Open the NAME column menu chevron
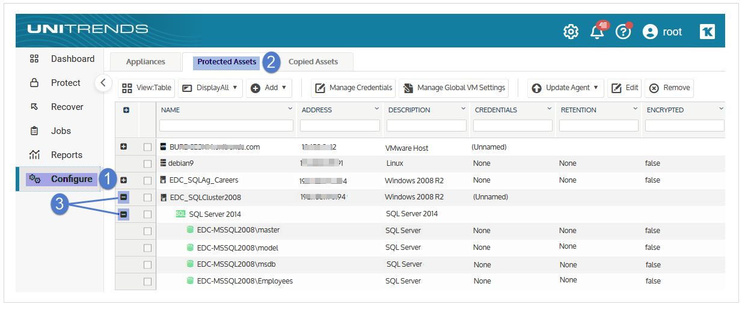The width and height of the screenshot is (751, 313). 290,109
